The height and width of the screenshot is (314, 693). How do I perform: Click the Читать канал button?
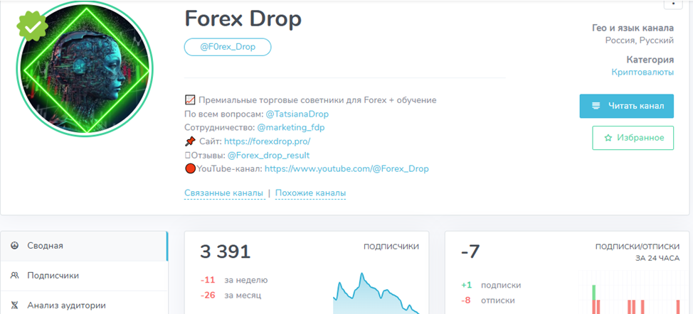point(627,106)
